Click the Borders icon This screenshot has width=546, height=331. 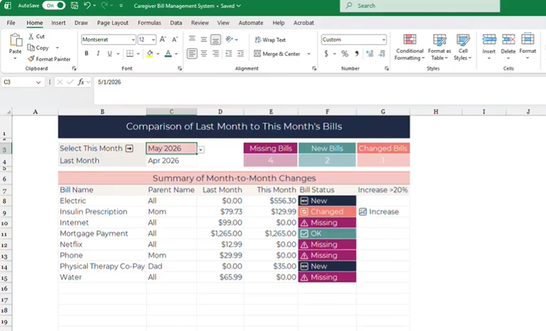130,53
